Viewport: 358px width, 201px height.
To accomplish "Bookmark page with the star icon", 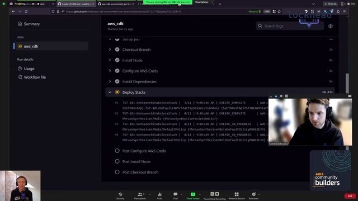I will (279, 11).
